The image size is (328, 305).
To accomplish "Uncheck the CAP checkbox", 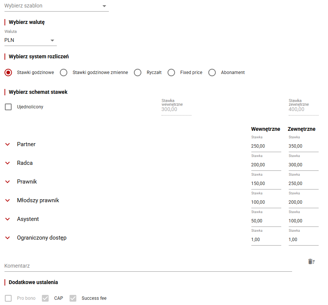I will coord(45,298).
